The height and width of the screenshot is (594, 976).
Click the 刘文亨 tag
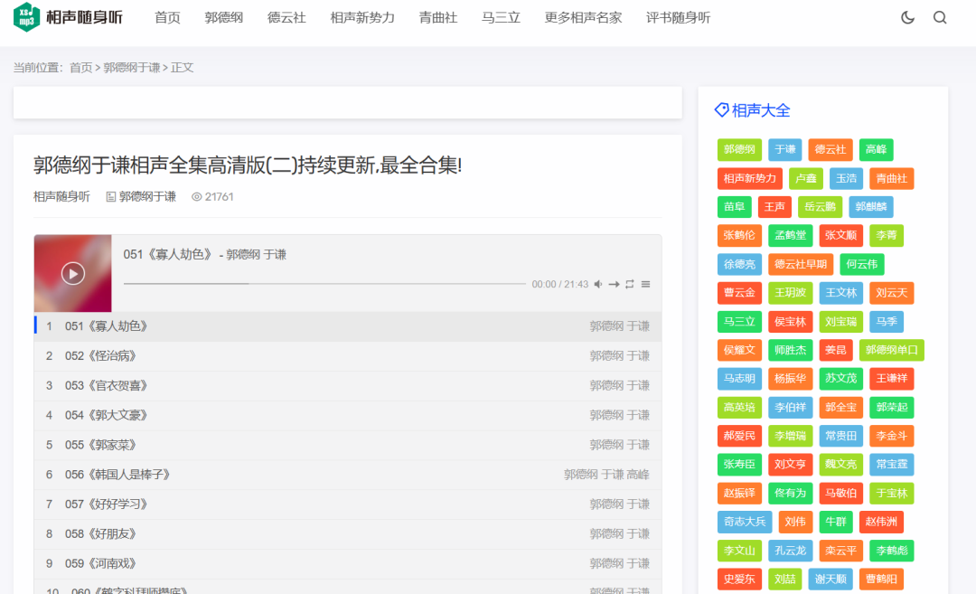coord(790,465)
